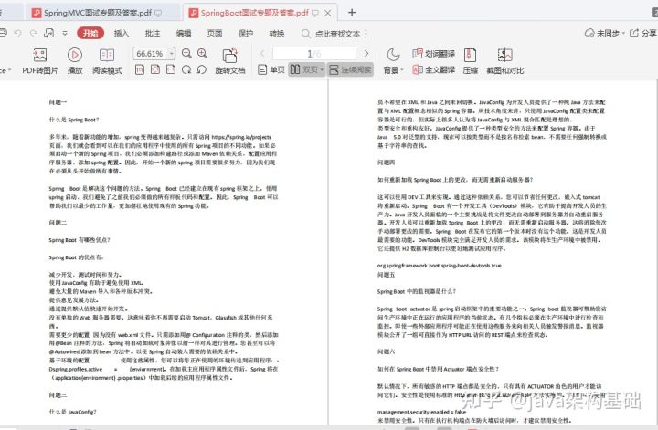The image size is (658, 430).
Task: Click 截图和对比 screenshot compare icon
Action: coord(504,55)
